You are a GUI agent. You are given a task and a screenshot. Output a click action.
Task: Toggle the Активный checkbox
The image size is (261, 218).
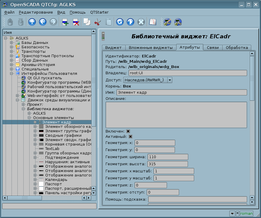130,137
